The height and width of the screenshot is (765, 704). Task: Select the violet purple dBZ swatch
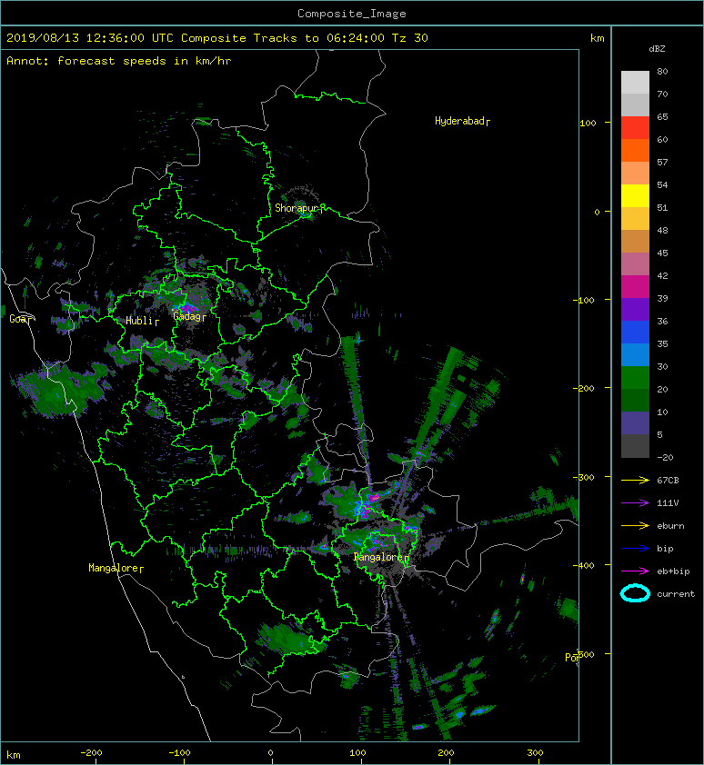click(635, 309)
